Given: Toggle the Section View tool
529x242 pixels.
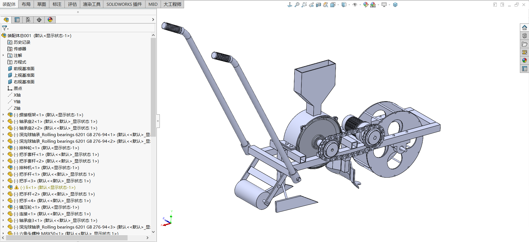Looking at the screenshot, I should 318,5.
